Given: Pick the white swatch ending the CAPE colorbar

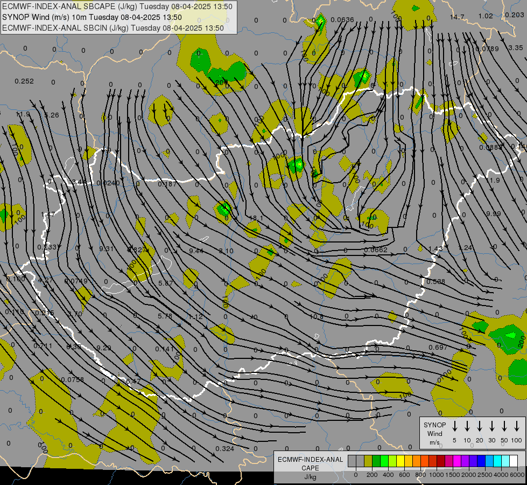Looking at the screenshot, I should click(514, 461).
